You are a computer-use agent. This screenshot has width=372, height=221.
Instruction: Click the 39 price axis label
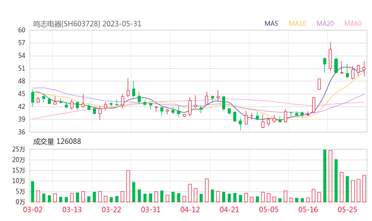click(22, 119)
